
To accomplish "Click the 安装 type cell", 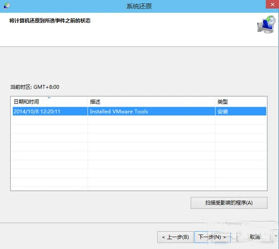I will (223, 112).
